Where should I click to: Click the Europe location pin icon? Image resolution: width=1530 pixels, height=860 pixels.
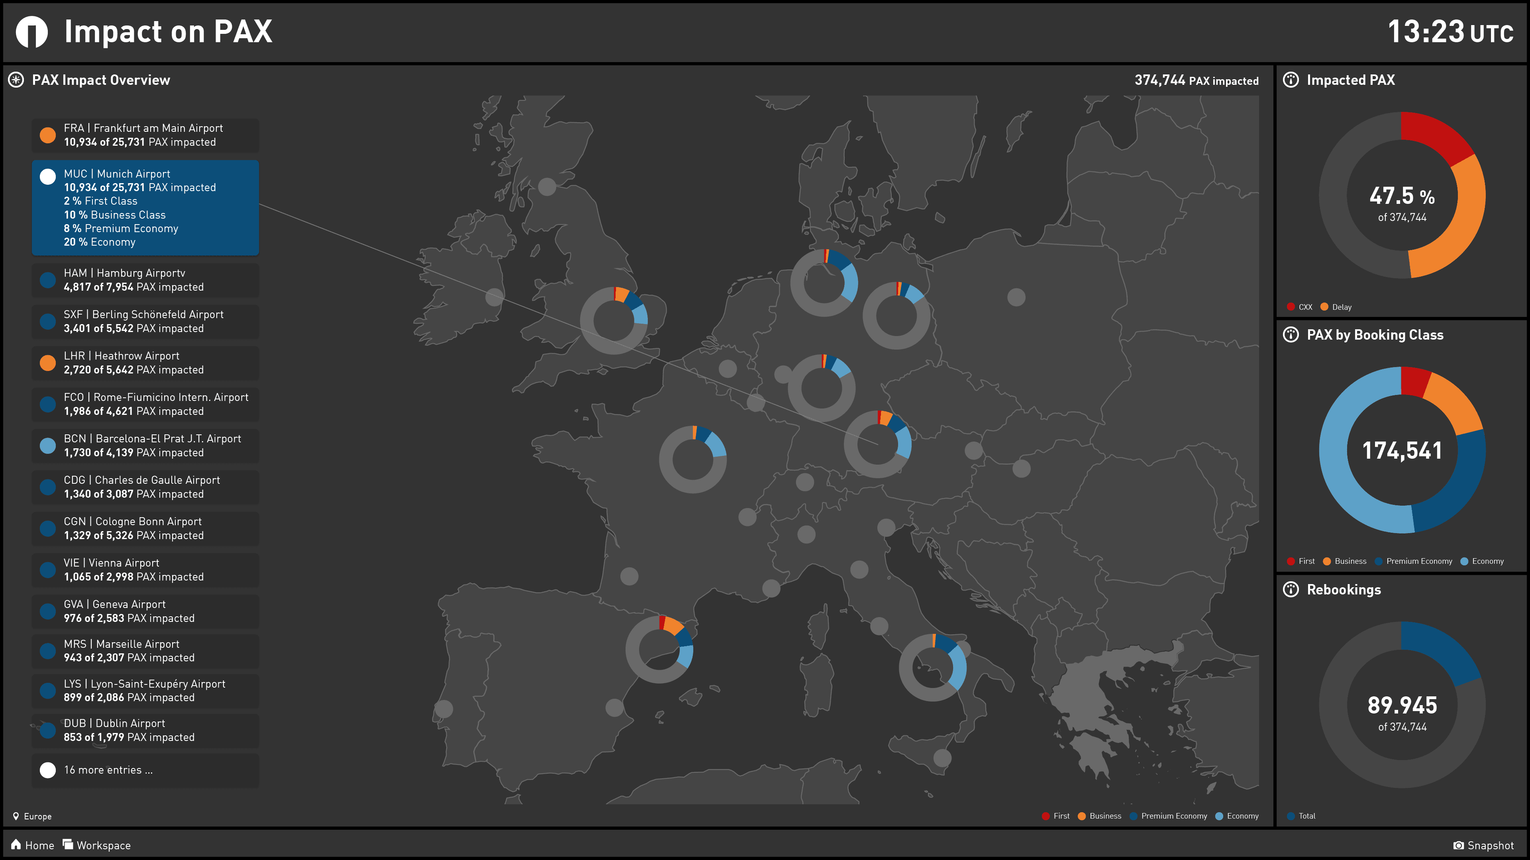(x=16, y=816)
